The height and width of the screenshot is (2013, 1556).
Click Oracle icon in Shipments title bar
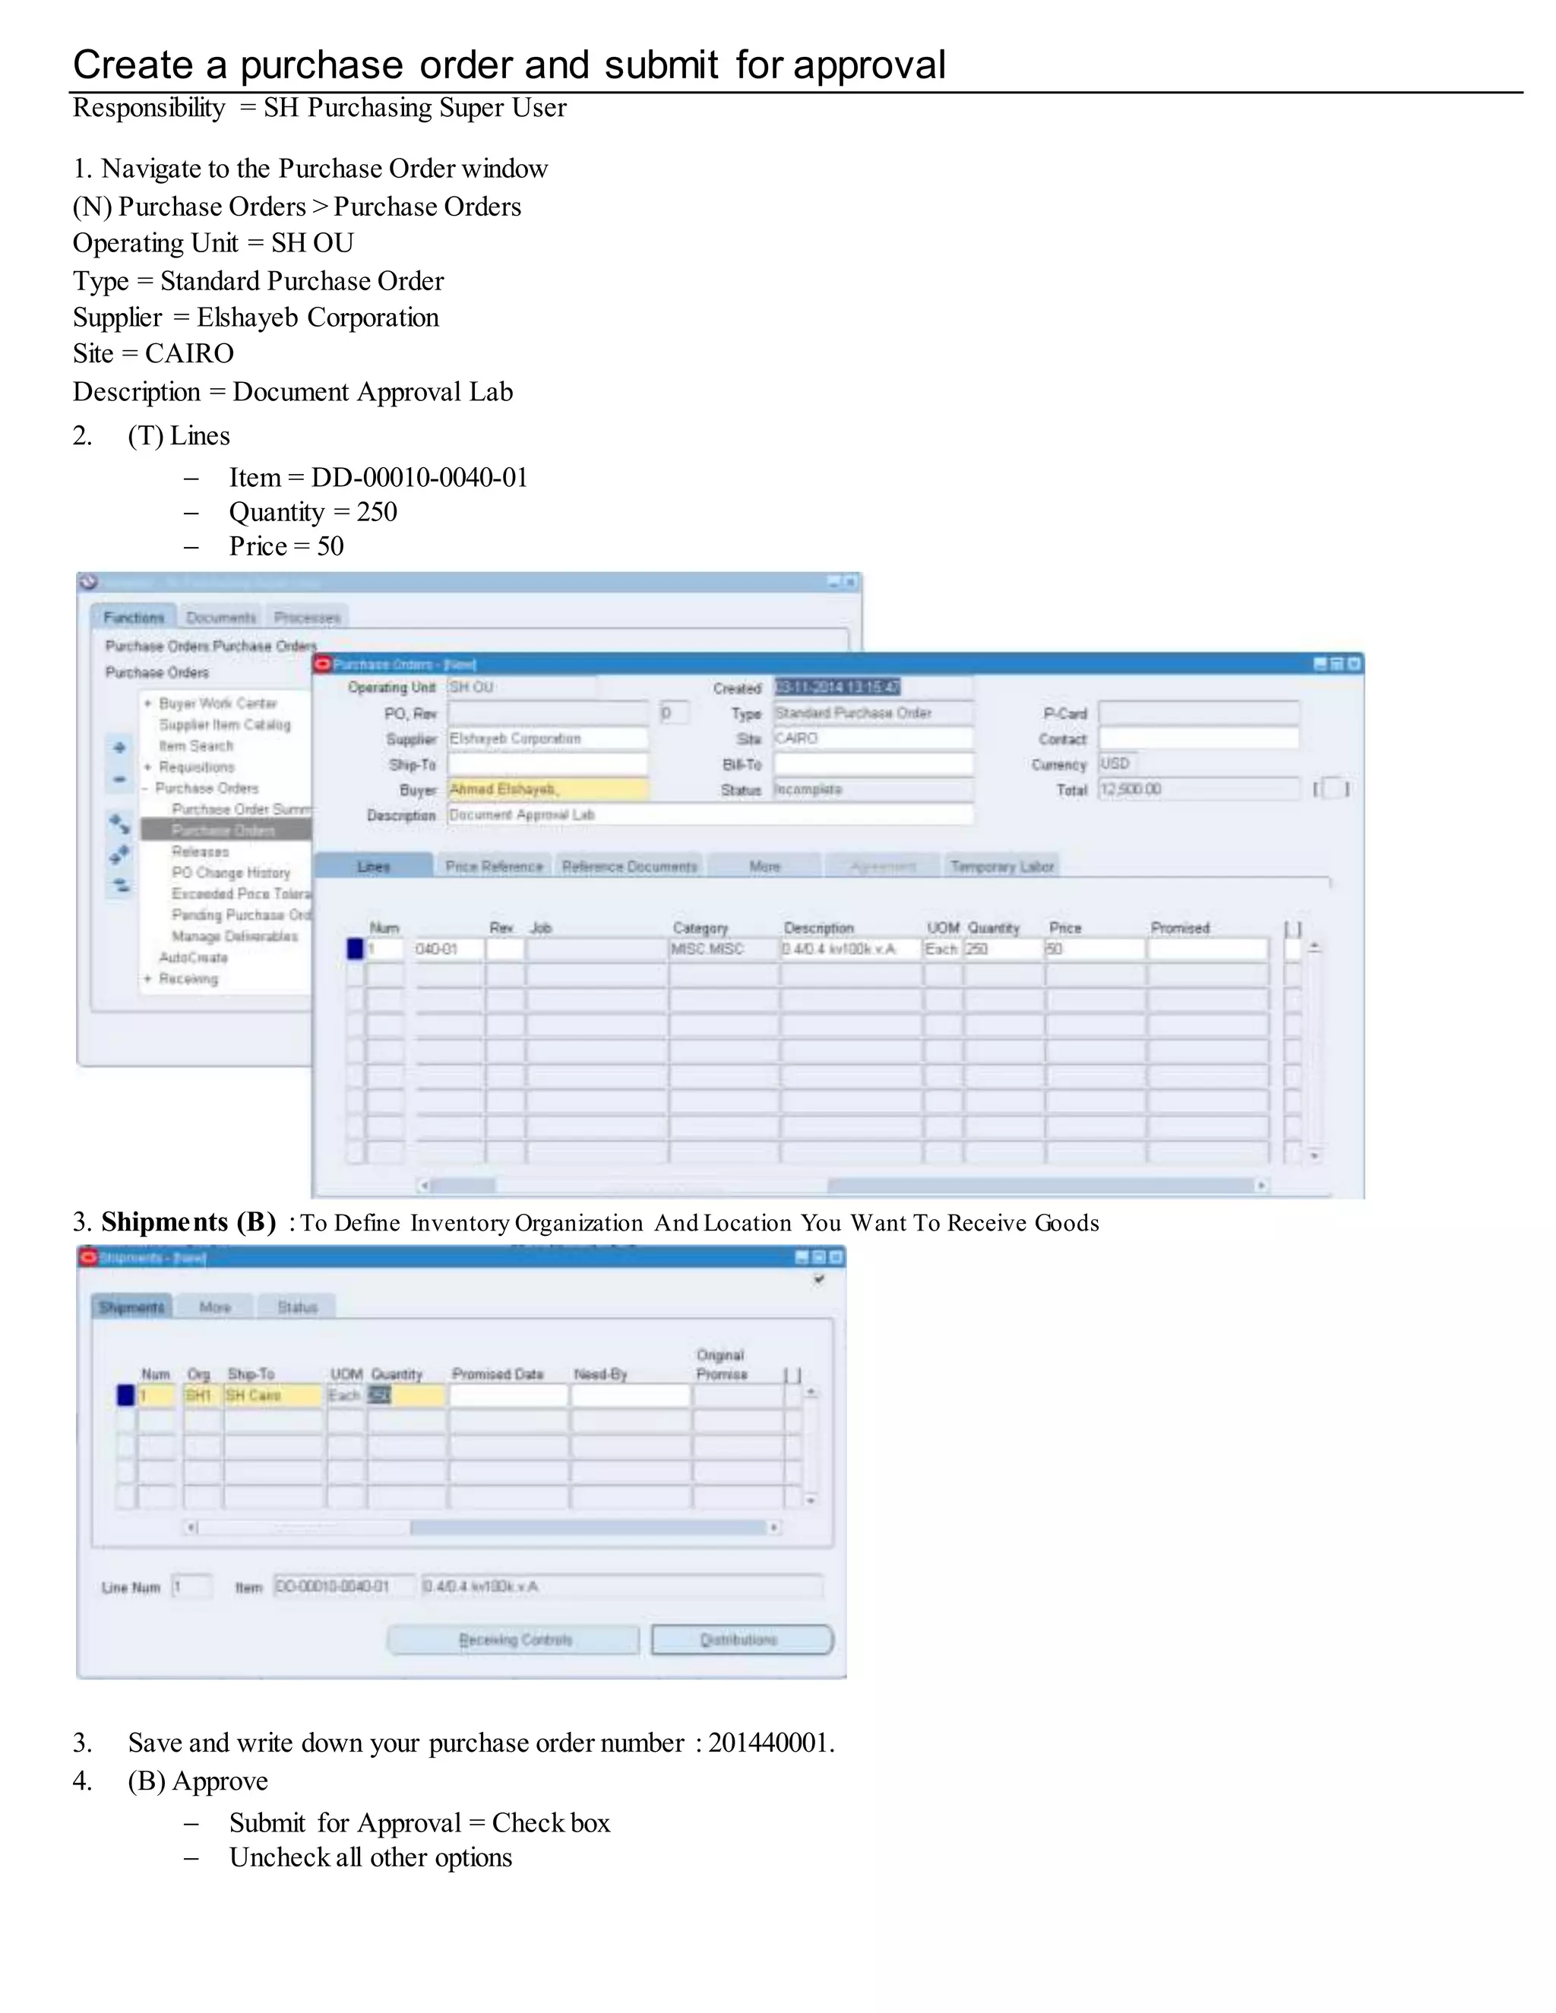pos(88,1257)
